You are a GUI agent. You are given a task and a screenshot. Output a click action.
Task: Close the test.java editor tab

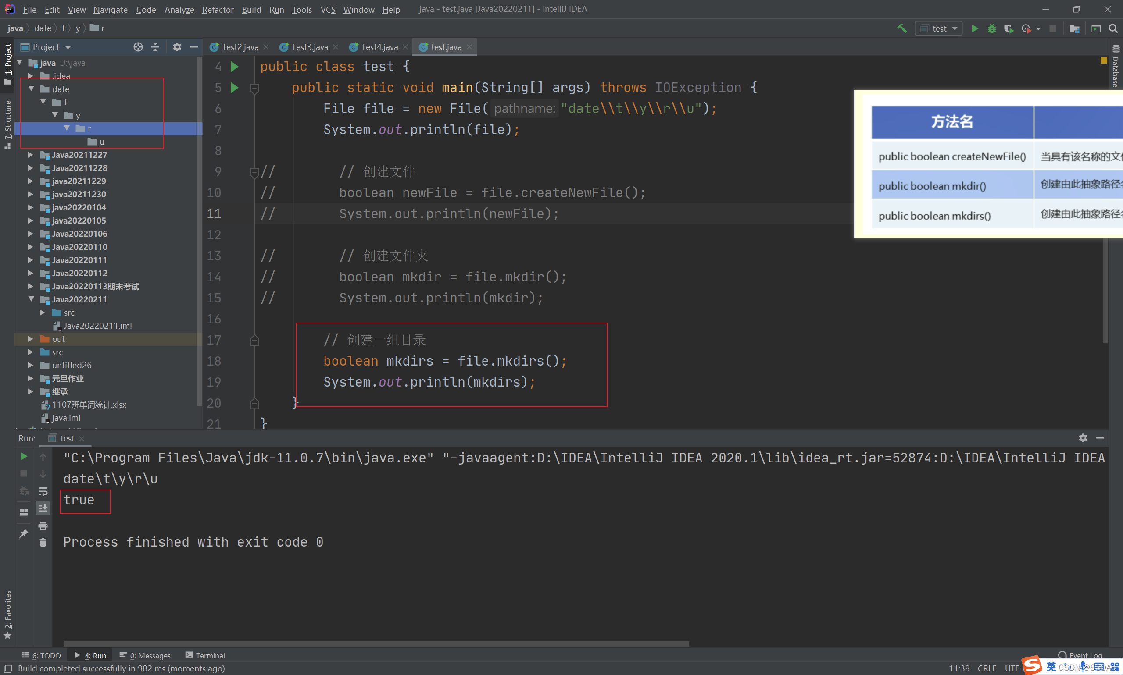point(469,47)
